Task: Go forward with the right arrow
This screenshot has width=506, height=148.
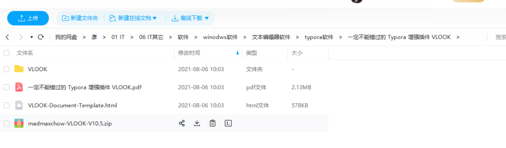Action: point(21,37)
